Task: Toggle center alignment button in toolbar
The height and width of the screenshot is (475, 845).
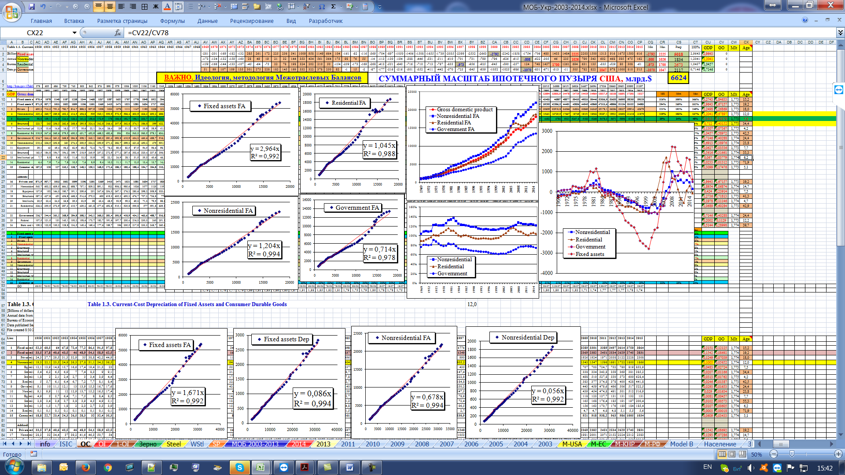Action: pyautogui.click(x=110, y=7)
